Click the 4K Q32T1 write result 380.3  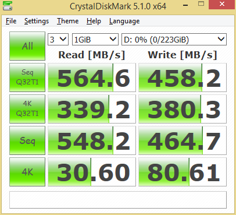tap(183, 109)
